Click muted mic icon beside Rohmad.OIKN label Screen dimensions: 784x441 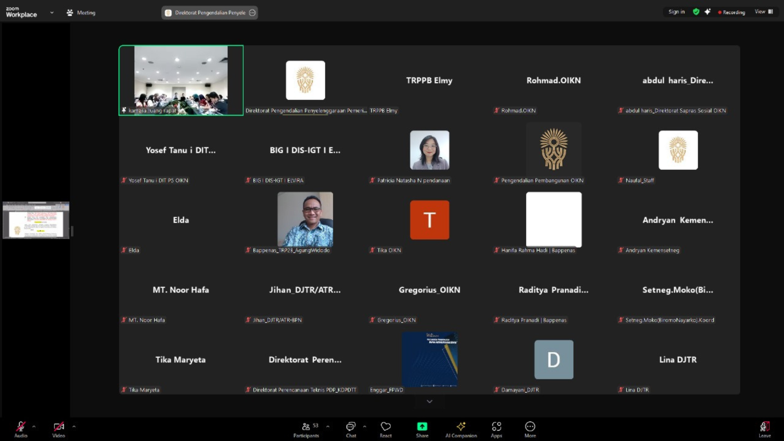pos(497,111)
